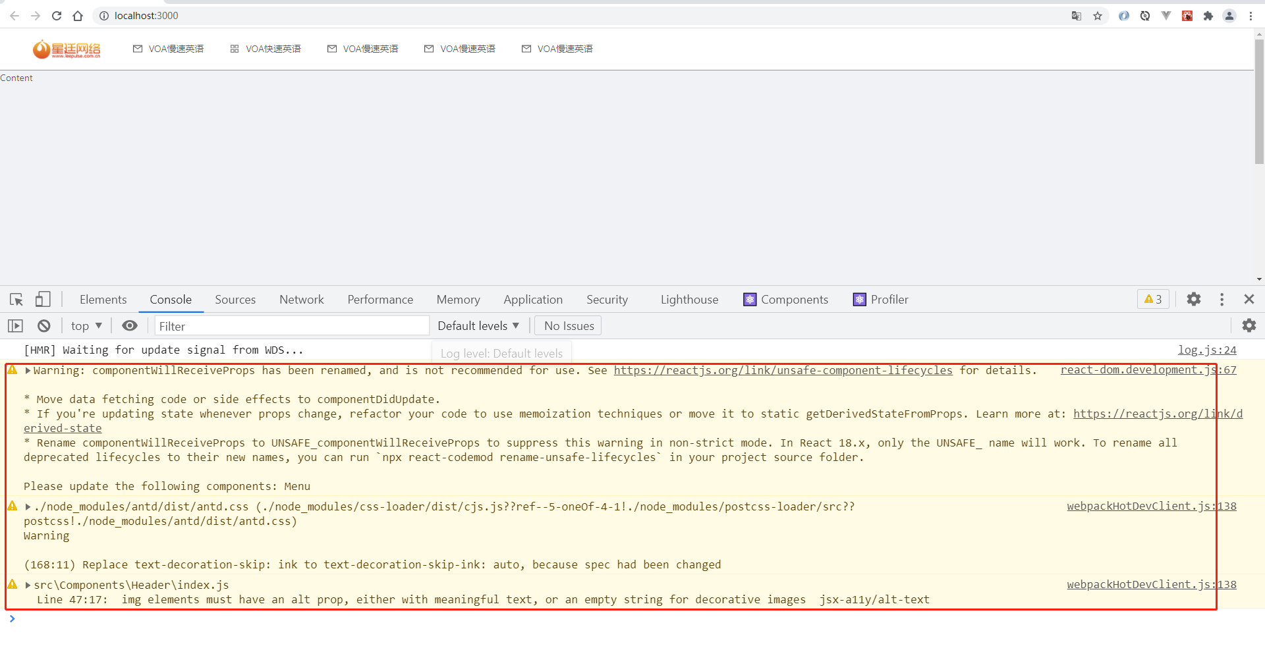This screenshot has width=1265, height=652.
Task: Open the blue ring extension icon
Action: tap(1124, 16)
